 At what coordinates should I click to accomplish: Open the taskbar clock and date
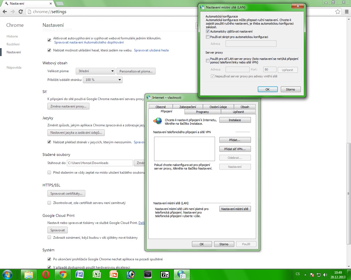(338, 275)
